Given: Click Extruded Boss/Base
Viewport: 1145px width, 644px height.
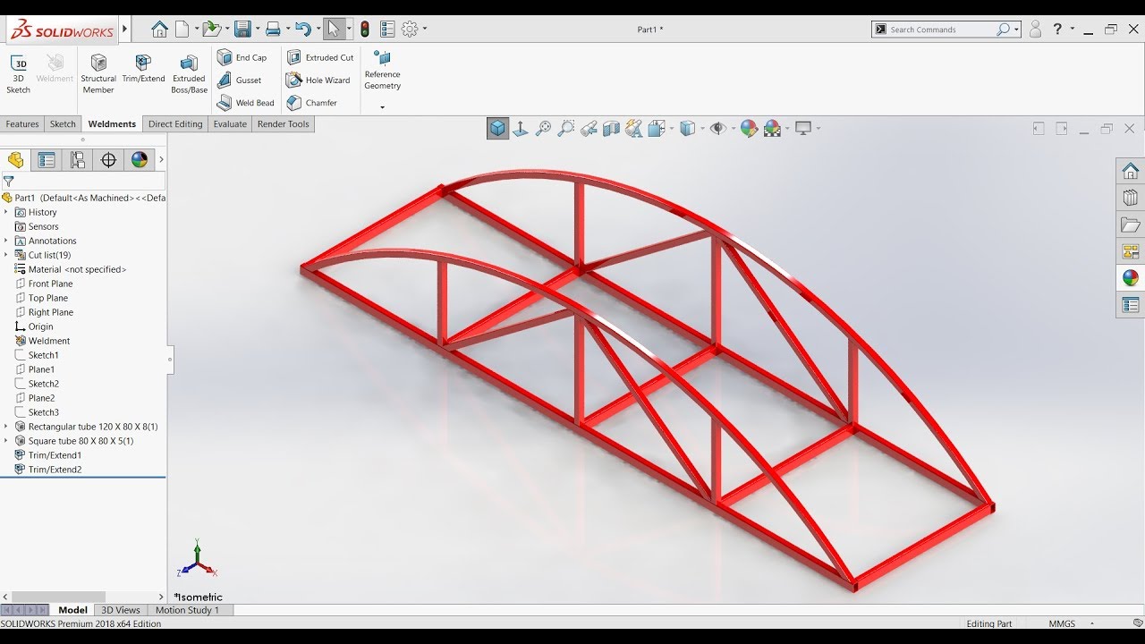Looking at the screenshot, I should tap(189, 73).
